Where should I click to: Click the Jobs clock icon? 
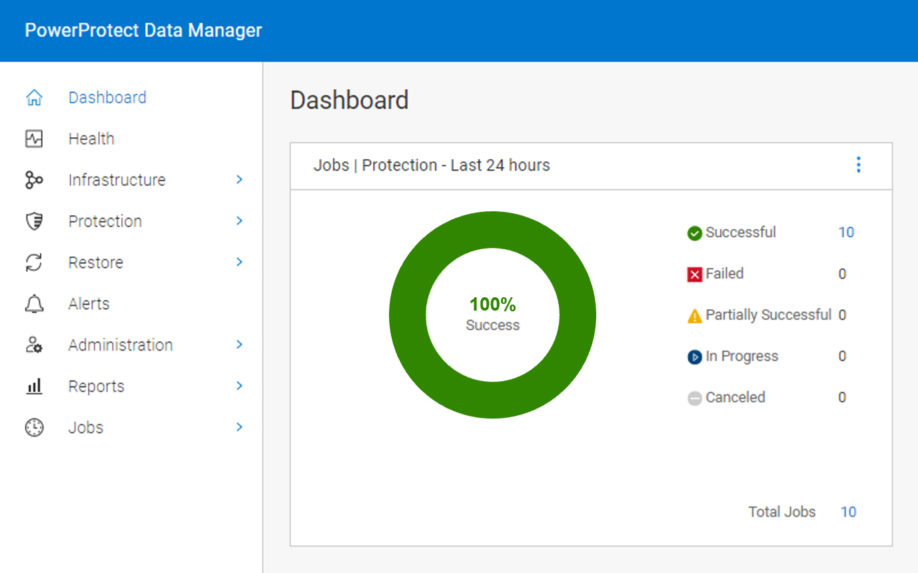click(x=34, y=428)
